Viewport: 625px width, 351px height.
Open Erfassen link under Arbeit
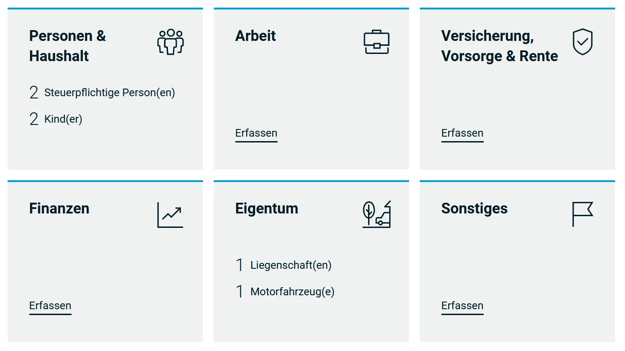(x=256, y=133)
